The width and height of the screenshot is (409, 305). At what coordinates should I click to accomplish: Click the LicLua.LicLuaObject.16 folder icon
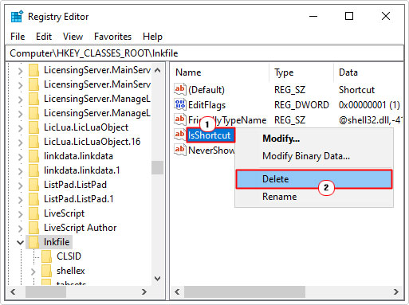33,142
